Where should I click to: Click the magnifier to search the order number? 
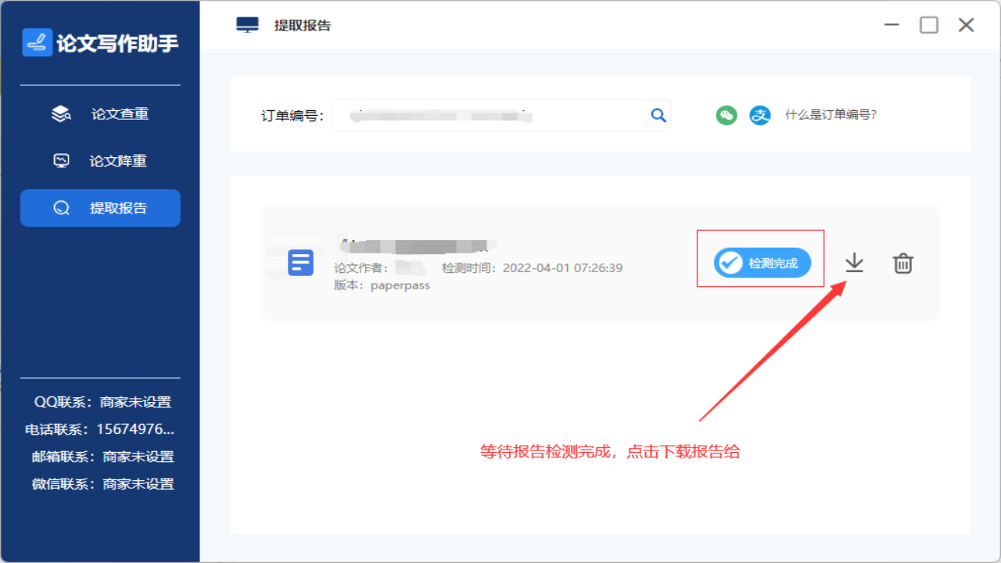pos(658,115)
